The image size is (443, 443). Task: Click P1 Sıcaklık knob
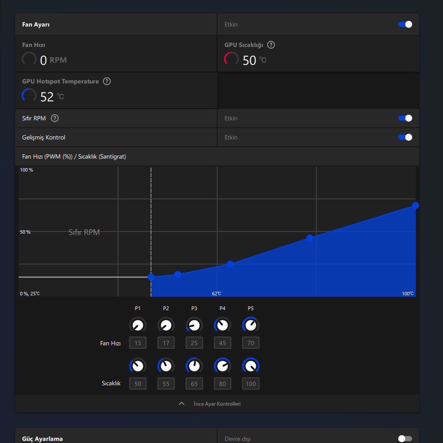tap(138, 366)
